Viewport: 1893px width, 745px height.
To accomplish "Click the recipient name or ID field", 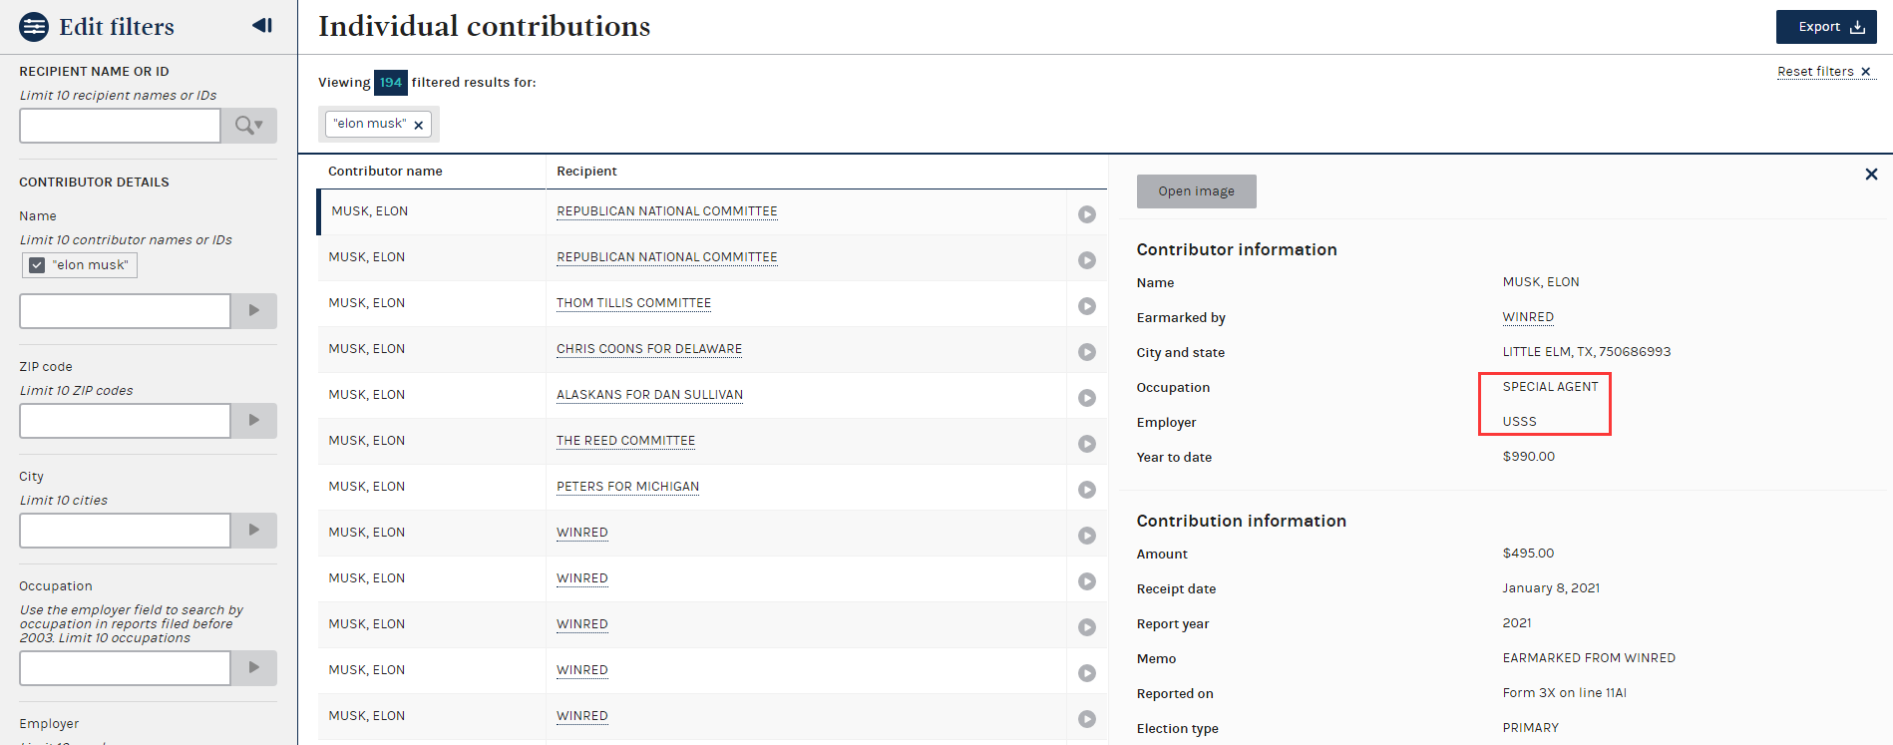I will click(120, 126).
